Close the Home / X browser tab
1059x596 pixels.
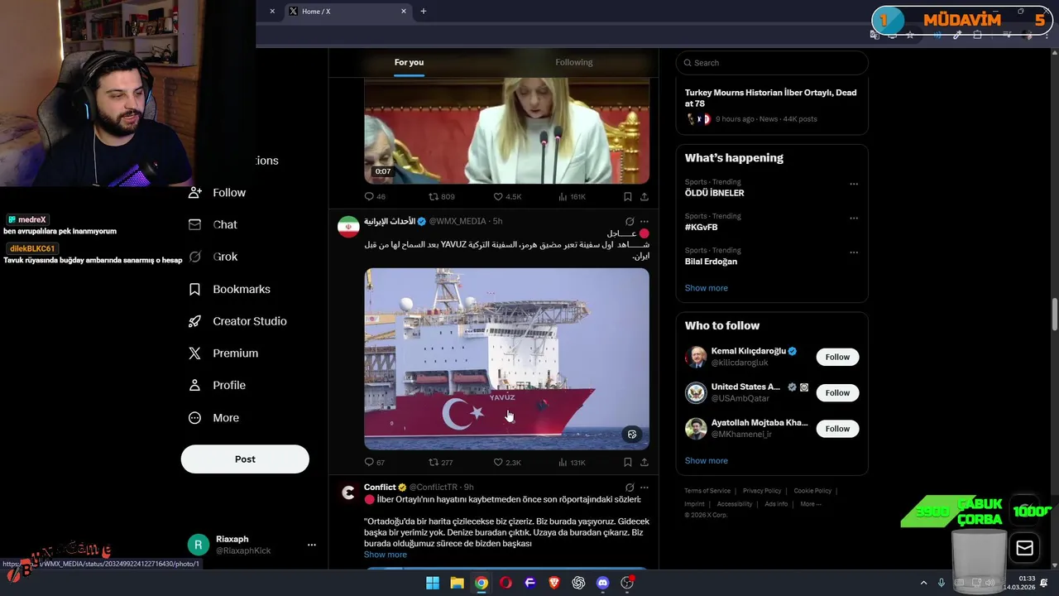coord(404,12)
